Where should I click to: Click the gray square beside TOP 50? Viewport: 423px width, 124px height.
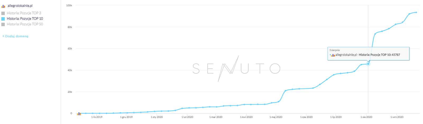(3, 24)
